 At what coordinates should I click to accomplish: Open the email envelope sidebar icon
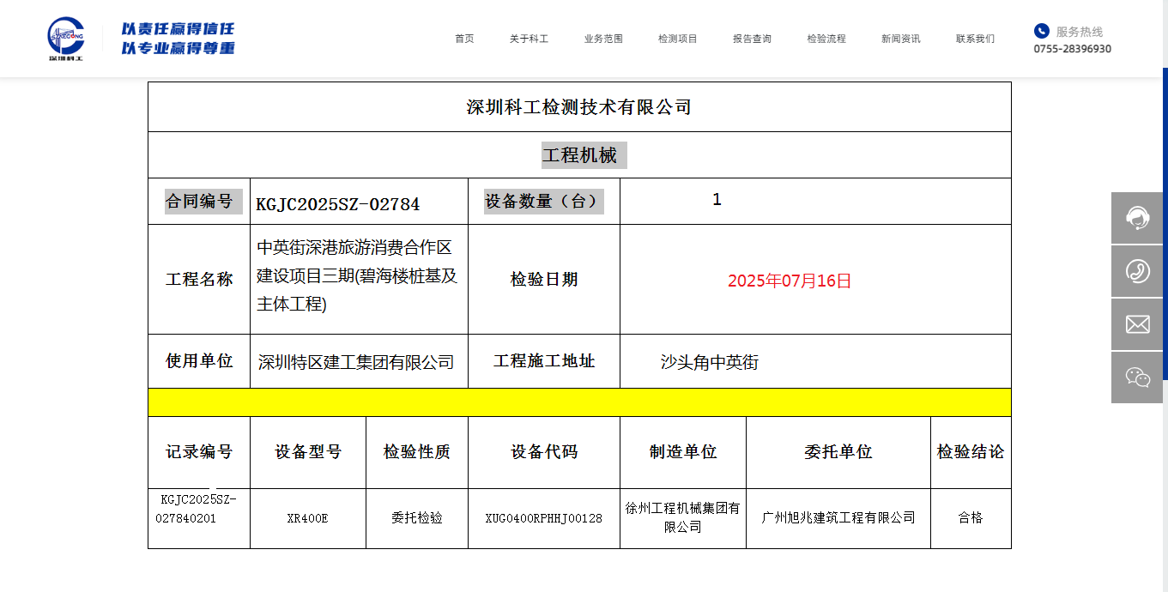tap(1137, 324)
